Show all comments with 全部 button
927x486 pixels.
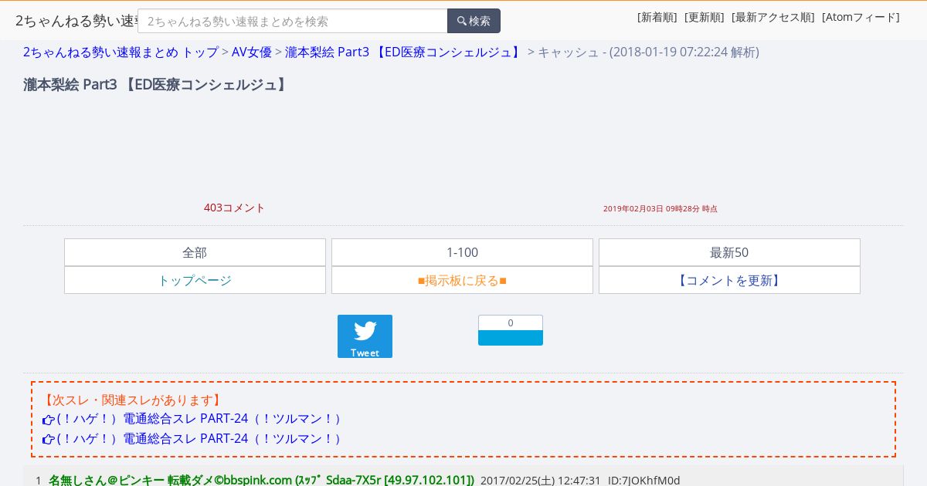[195, 252]
